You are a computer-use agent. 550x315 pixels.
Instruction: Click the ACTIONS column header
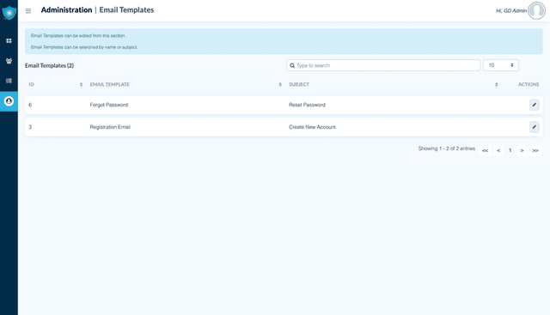pos(529,84)
